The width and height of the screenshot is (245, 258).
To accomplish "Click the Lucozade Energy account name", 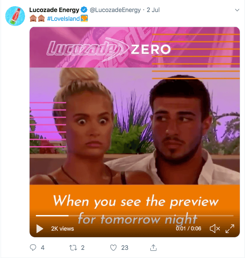I will pyautogui.click(x=54, y=10).
